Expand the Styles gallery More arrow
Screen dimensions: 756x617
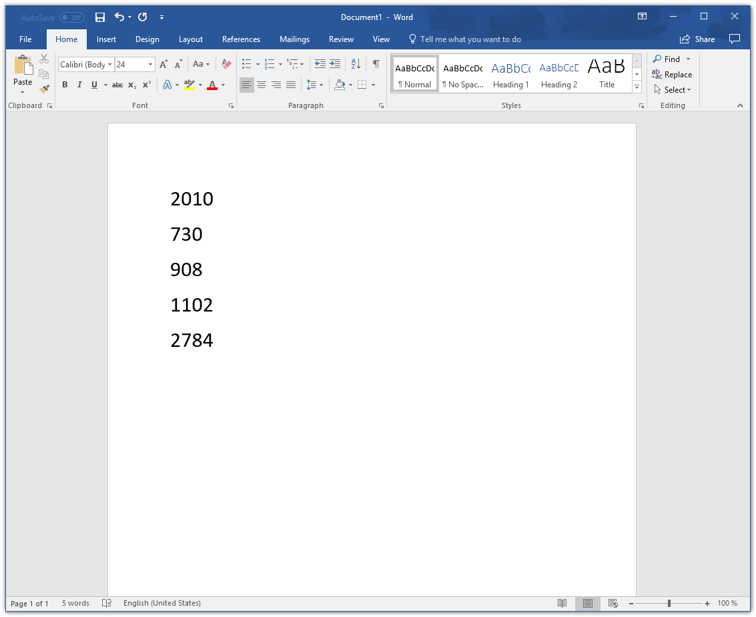[x=637, y=87]
